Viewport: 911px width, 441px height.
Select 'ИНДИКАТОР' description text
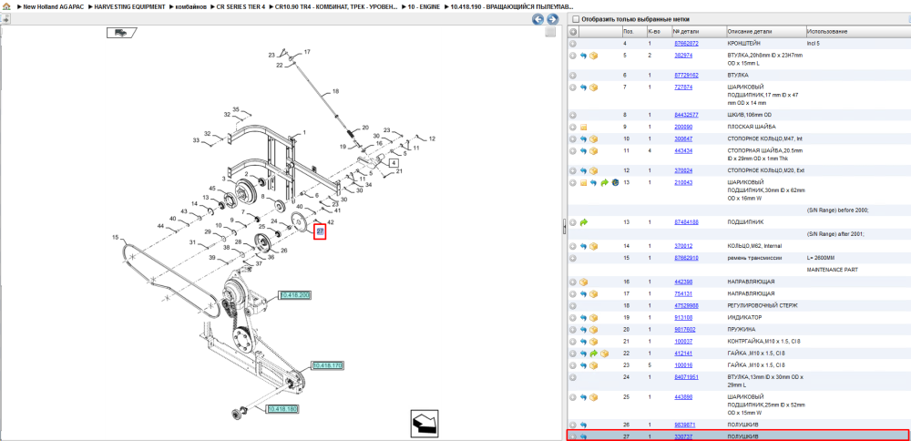743,318
